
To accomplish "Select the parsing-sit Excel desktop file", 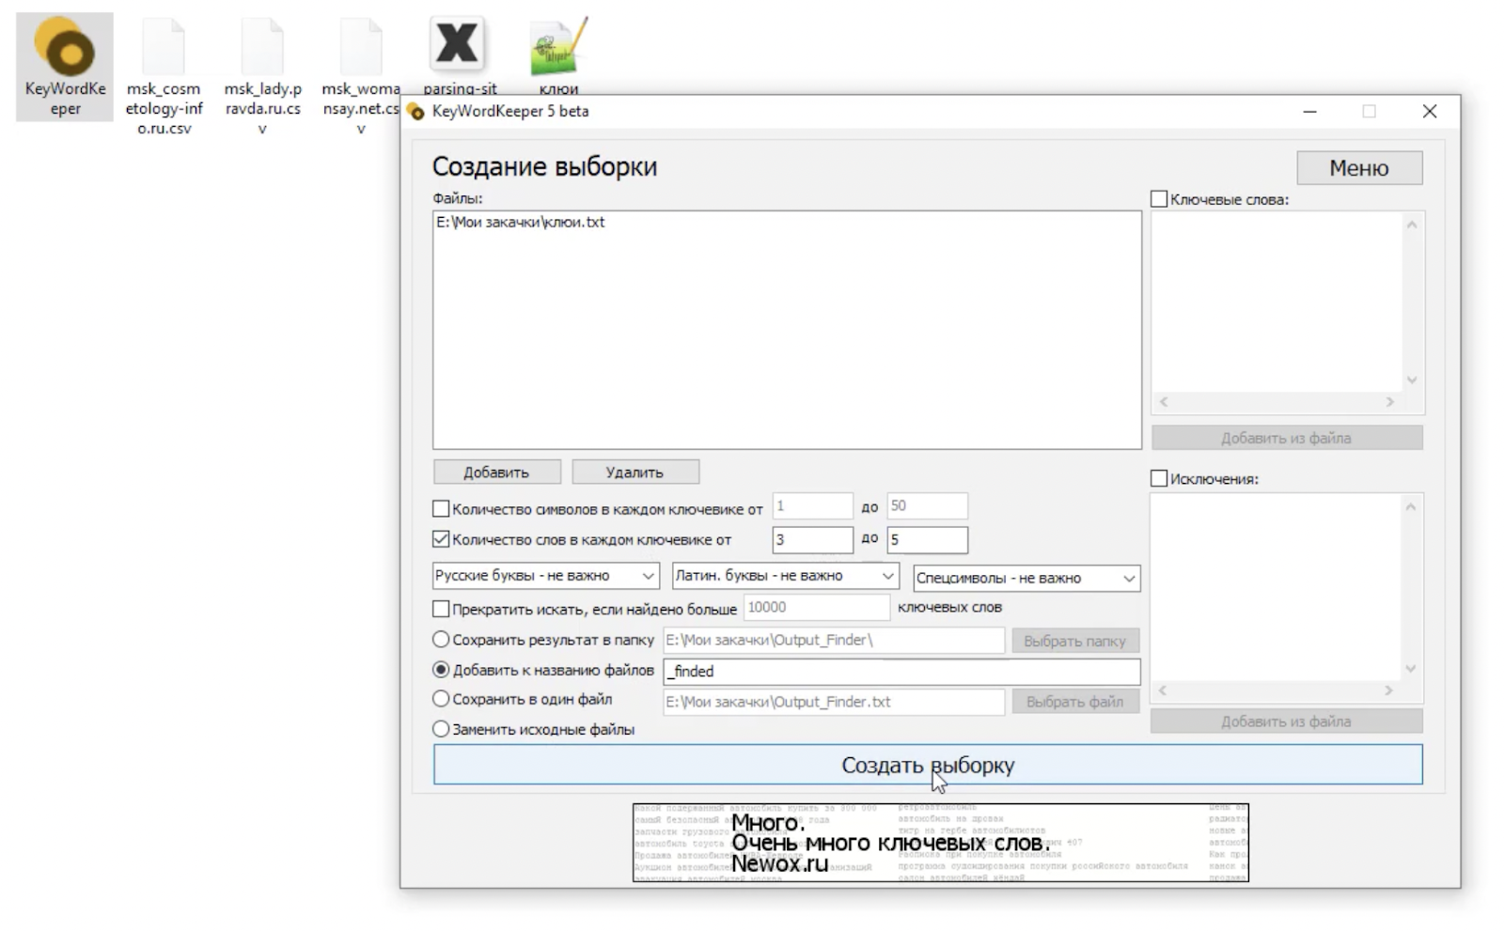I will pyautogui.click(x=459, y=54).
